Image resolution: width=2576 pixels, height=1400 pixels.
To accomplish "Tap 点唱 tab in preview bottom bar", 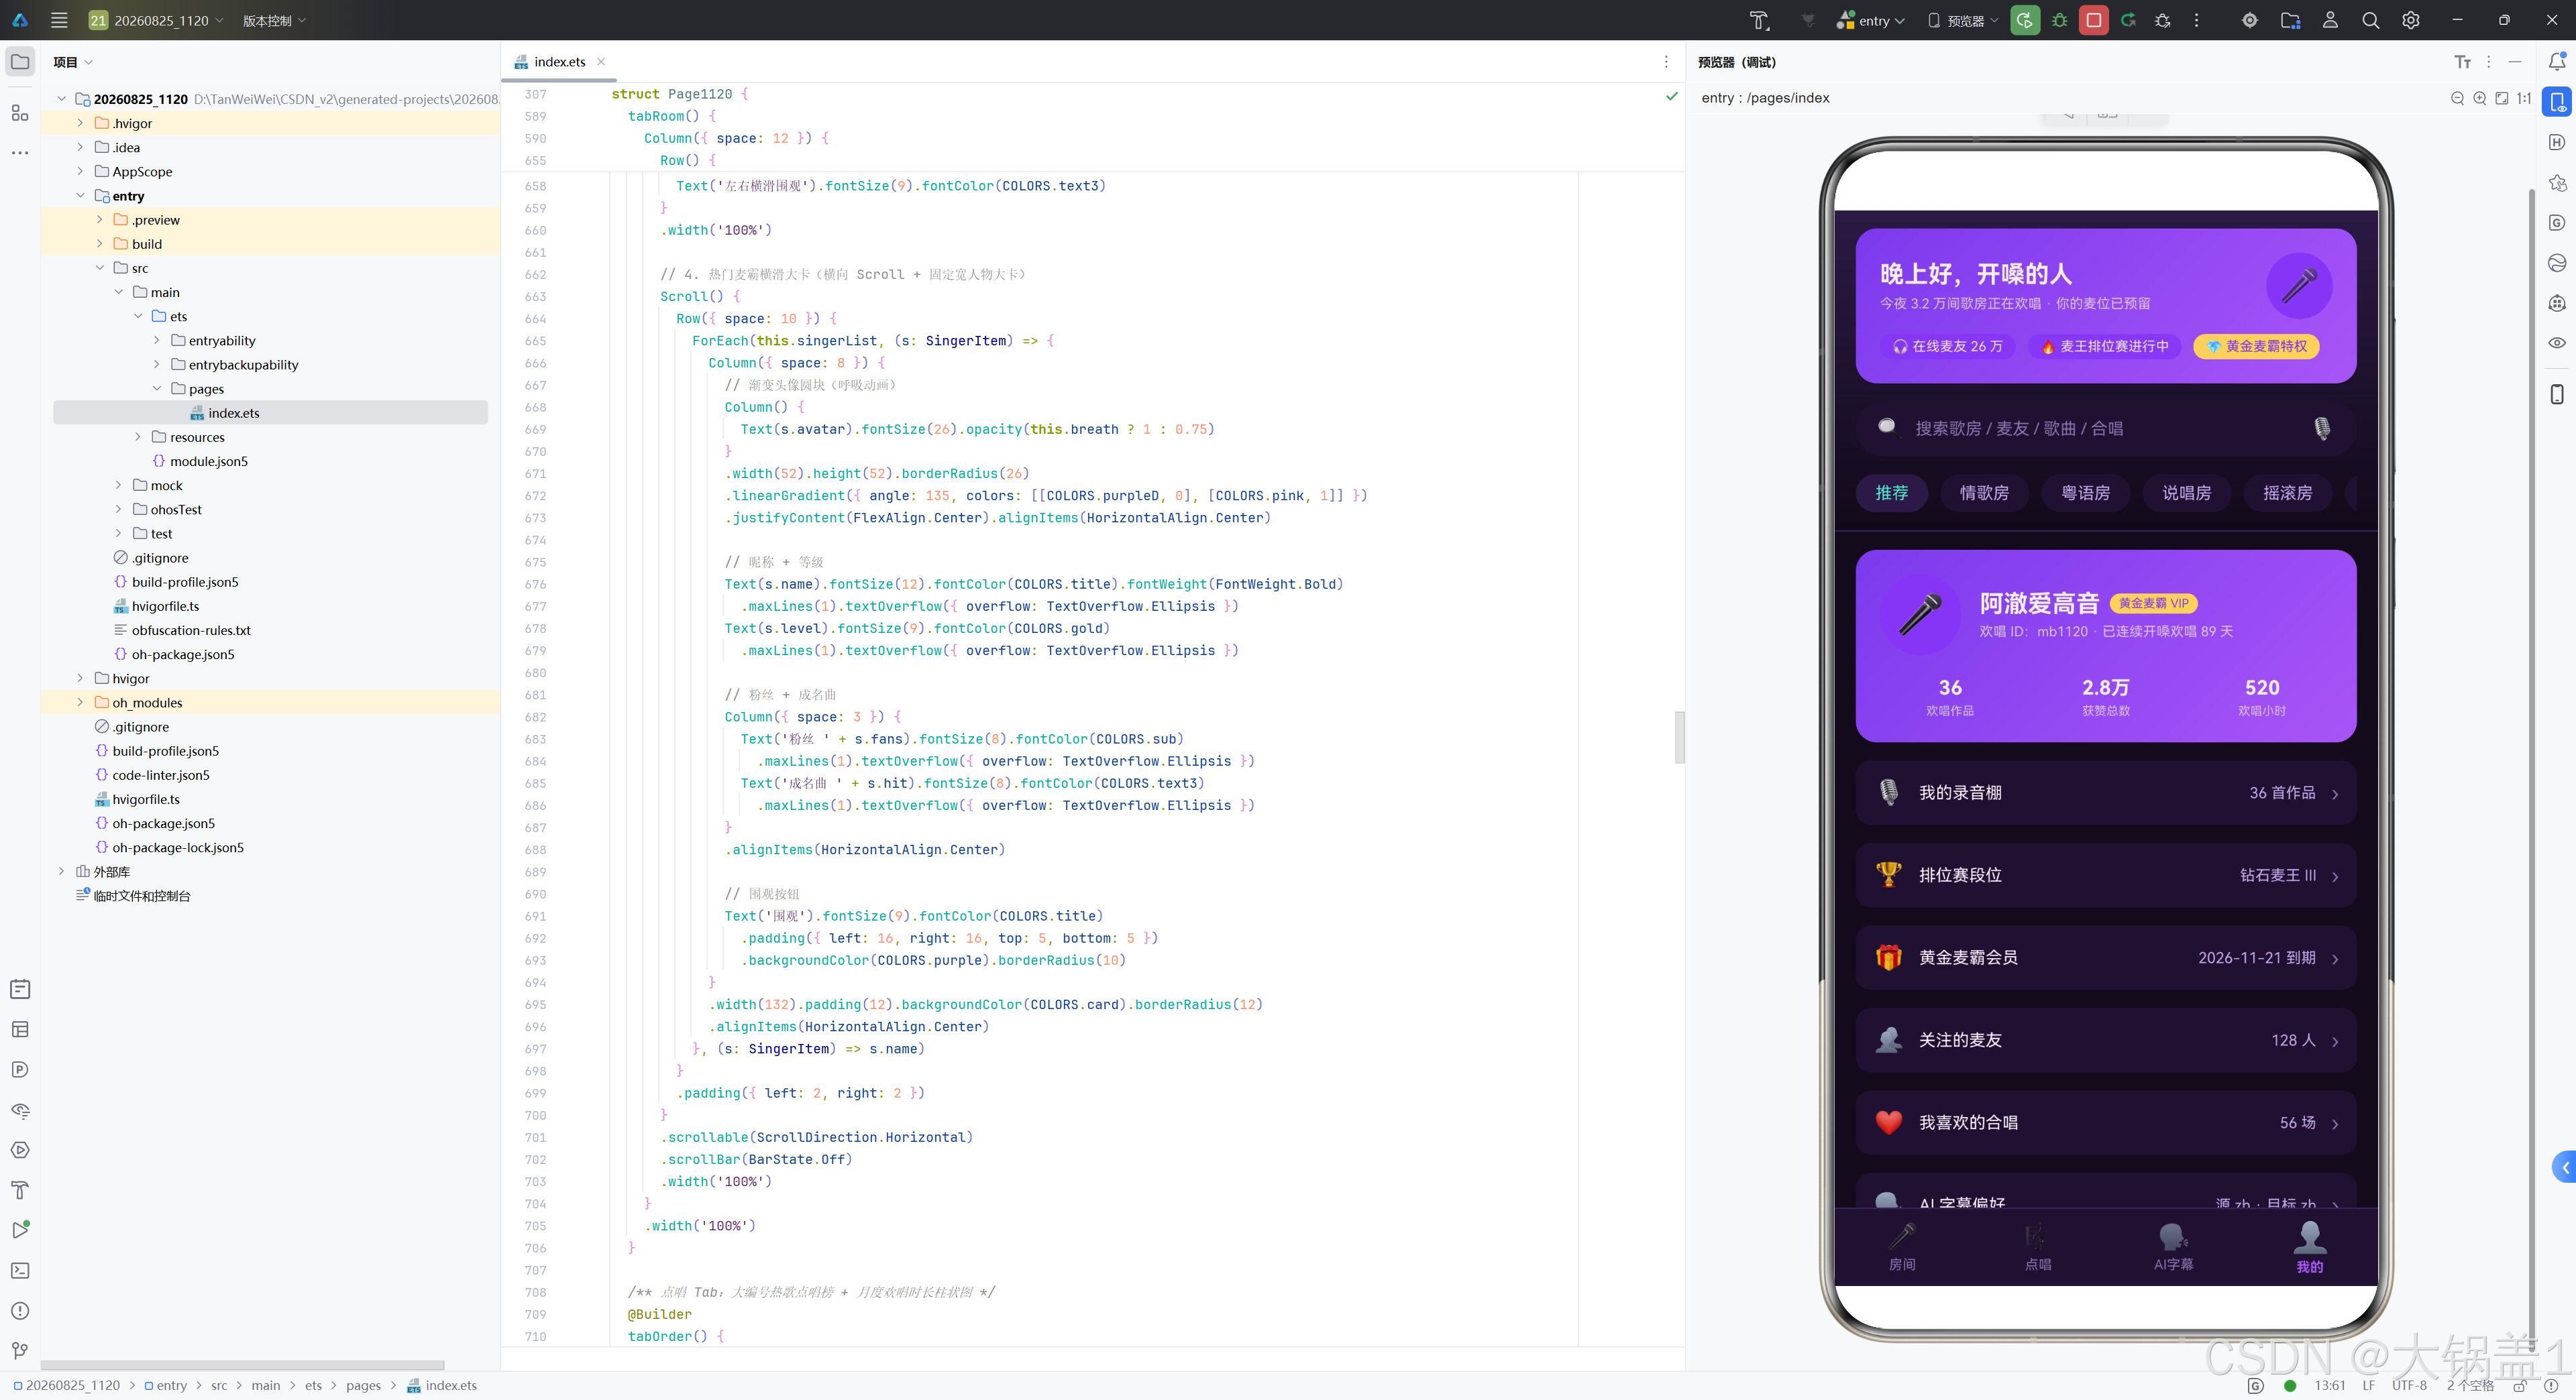I will coord(2038,1247).
